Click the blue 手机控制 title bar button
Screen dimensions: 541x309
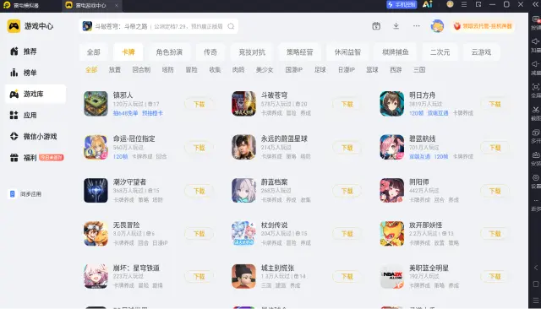[x=402, y=4]
